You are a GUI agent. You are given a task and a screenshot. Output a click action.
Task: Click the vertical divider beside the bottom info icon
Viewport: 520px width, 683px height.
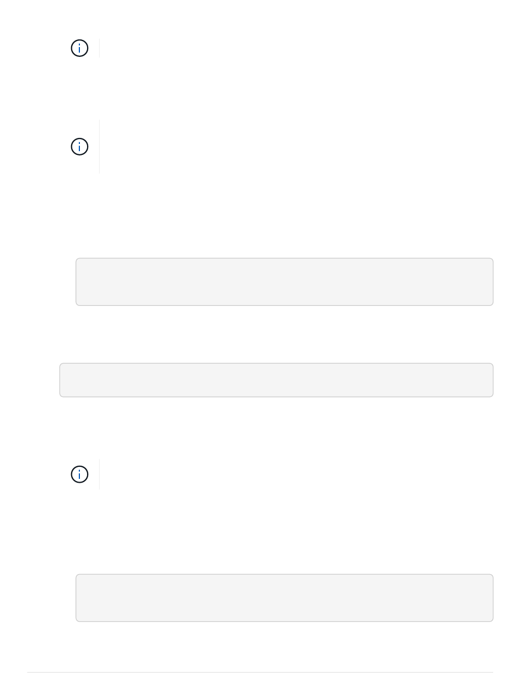[99, 474]
